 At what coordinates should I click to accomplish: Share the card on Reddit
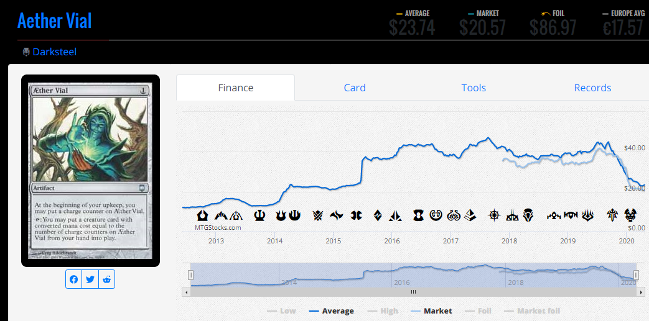point(107,279)
